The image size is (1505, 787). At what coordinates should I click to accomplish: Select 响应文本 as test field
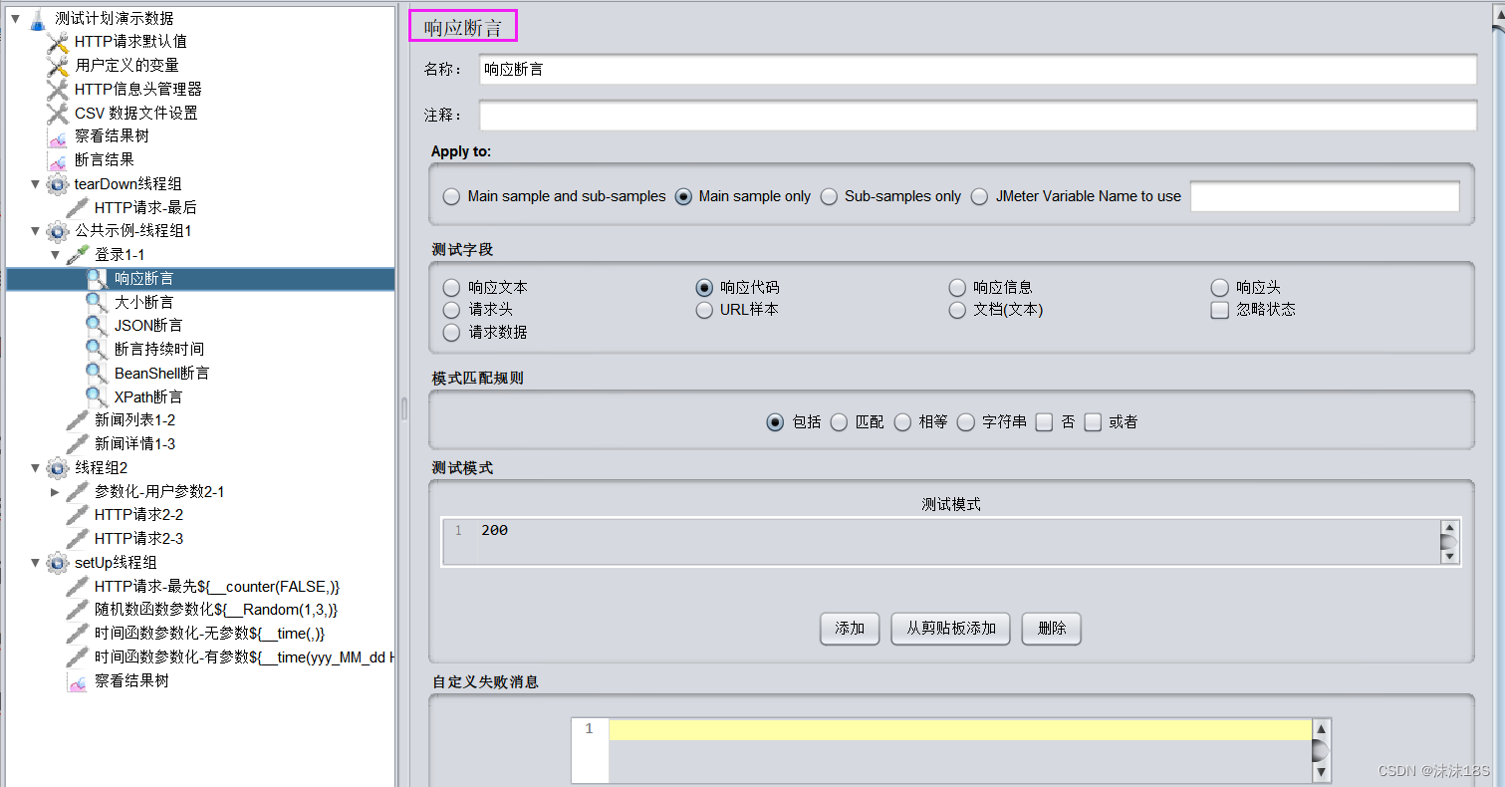(x=452, y=287)
